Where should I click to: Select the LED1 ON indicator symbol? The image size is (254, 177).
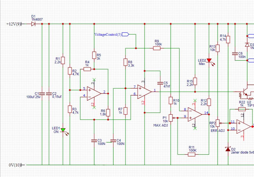(x=63, y=130)
